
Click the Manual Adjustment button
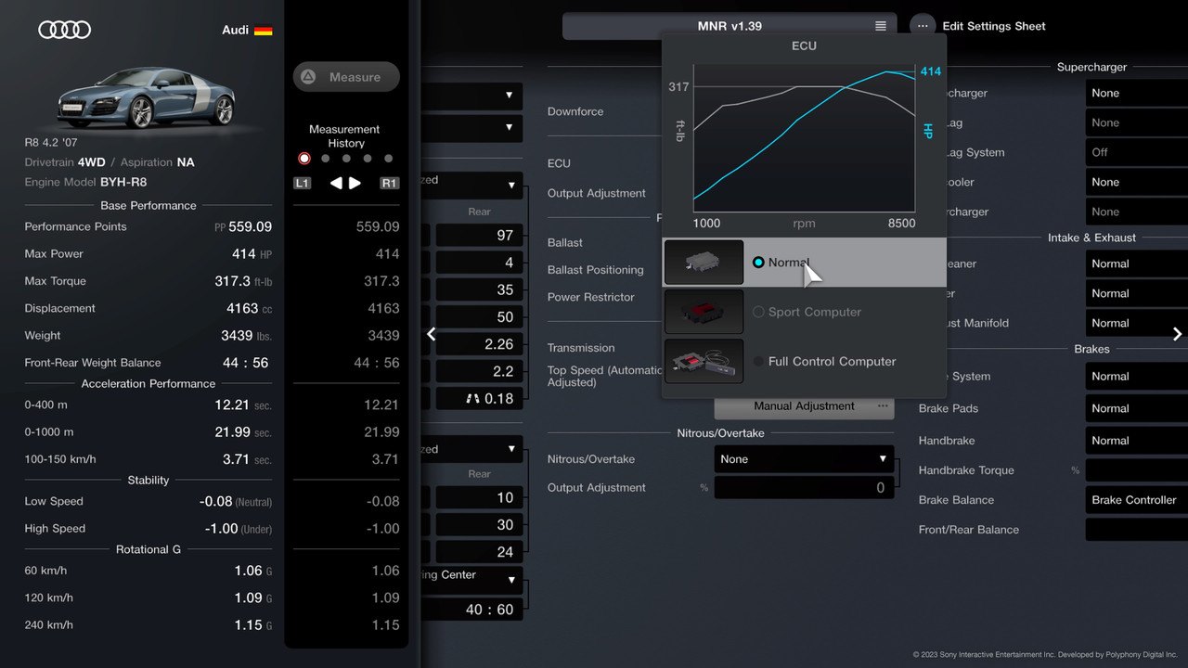(805, 405)
